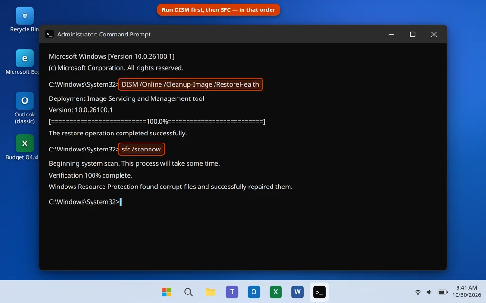Click 'Deployment Image Servicing and Management tool' line
The height and width of the screenshot is (303, 486).
pyautogui.click(x=126, y=98)
